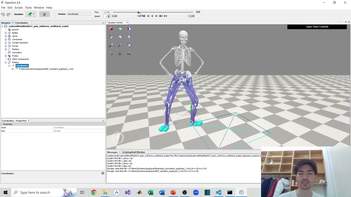Close the Visualizer Window tab
This screenshot has width=351, height=197.
(127, 22)
